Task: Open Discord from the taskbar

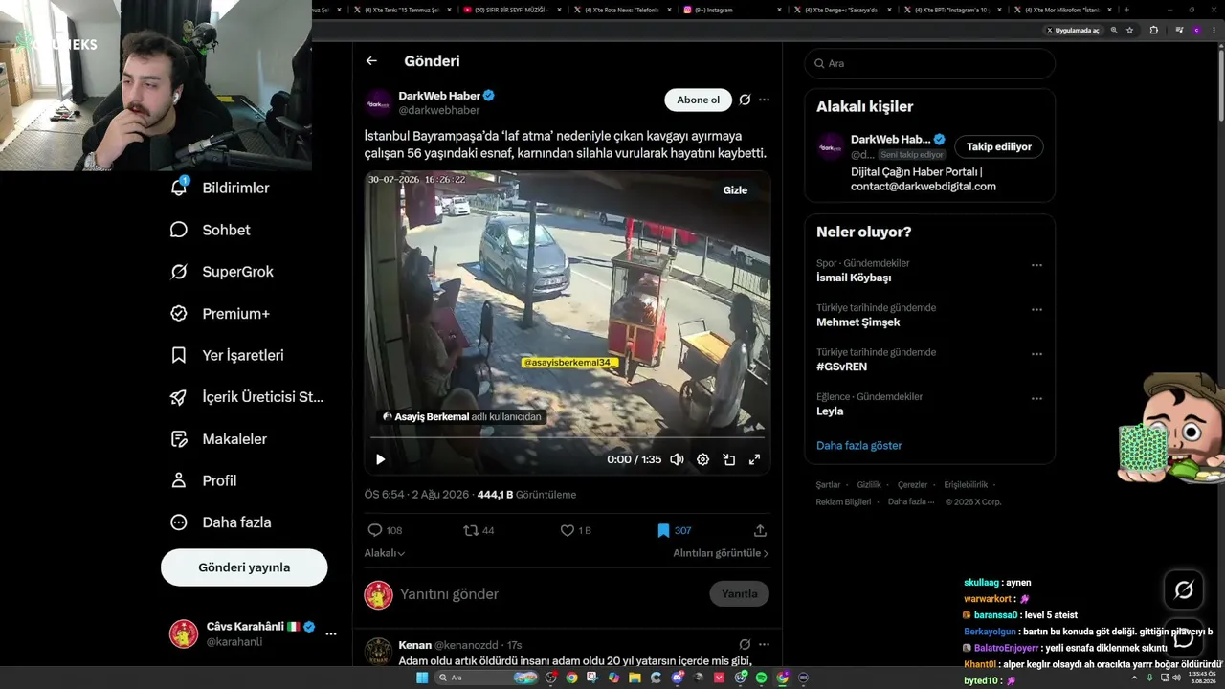Action: [x=678, y=678]
